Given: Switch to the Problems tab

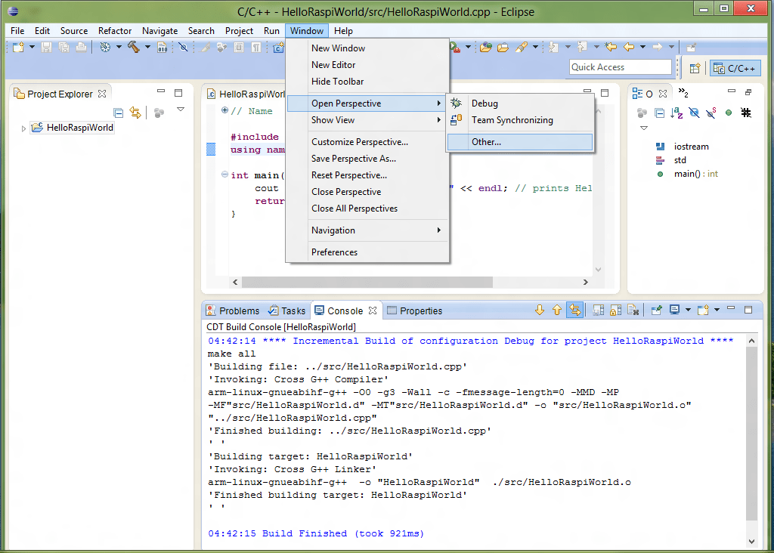Looking at the screenshot, I should pyautogui.click(x=238, y=310).
